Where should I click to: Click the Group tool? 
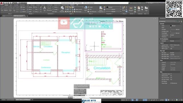[x=123, y=9]
